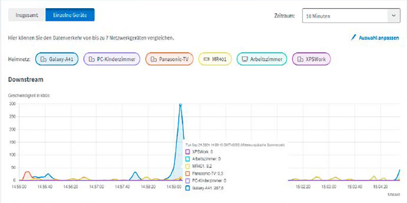Click the XPSWork device icon
The height and width of the screenshot is (203, 407).
coord(300,59)
